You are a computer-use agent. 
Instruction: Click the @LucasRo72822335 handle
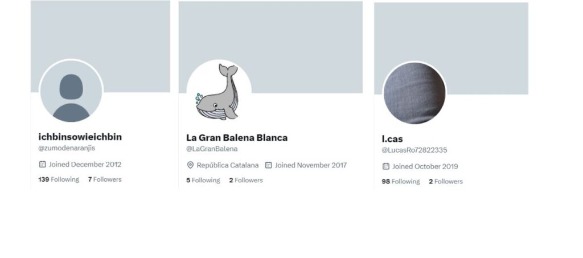[x=414, y=150]
